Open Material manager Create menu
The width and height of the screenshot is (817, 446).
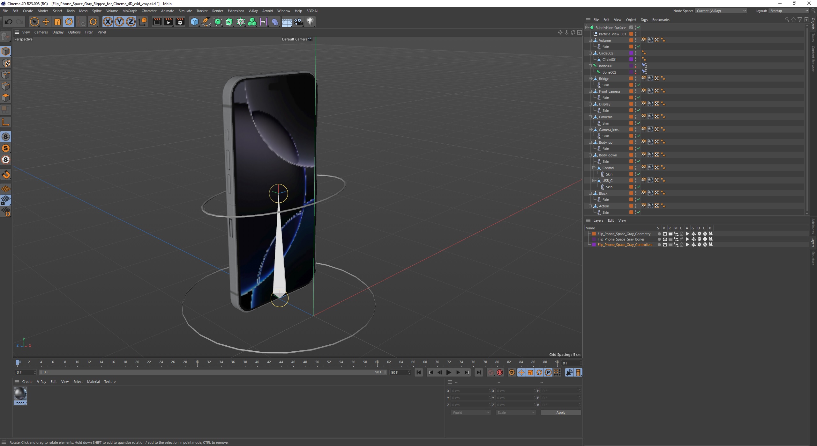[x=27, y=382]
